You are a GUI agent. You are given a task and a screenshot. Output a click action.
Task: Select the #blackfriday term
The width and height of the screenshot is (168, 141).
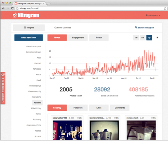[x=36, y=108]
